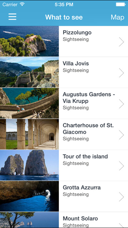Tap the Faraglioni rocks photo
This screenshot has width=128, height=228.
(x=29, y=165)
